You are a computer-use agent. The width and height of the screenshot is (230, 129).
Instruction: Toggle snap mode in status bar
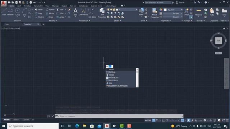click(x=157, y=120)
